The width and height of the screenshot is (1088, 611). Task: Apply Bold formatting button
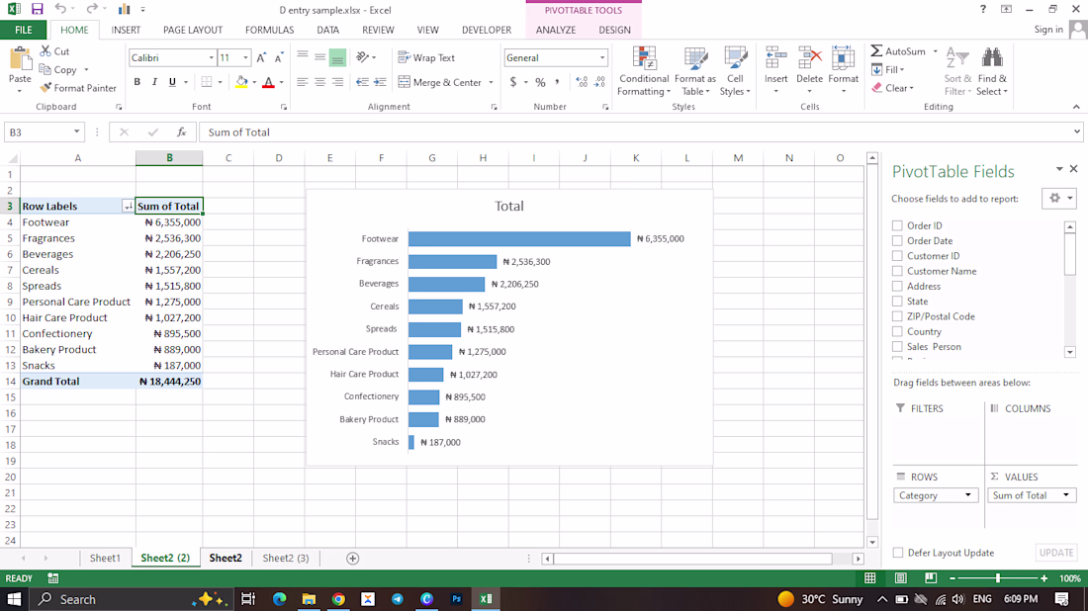(136, 82)
